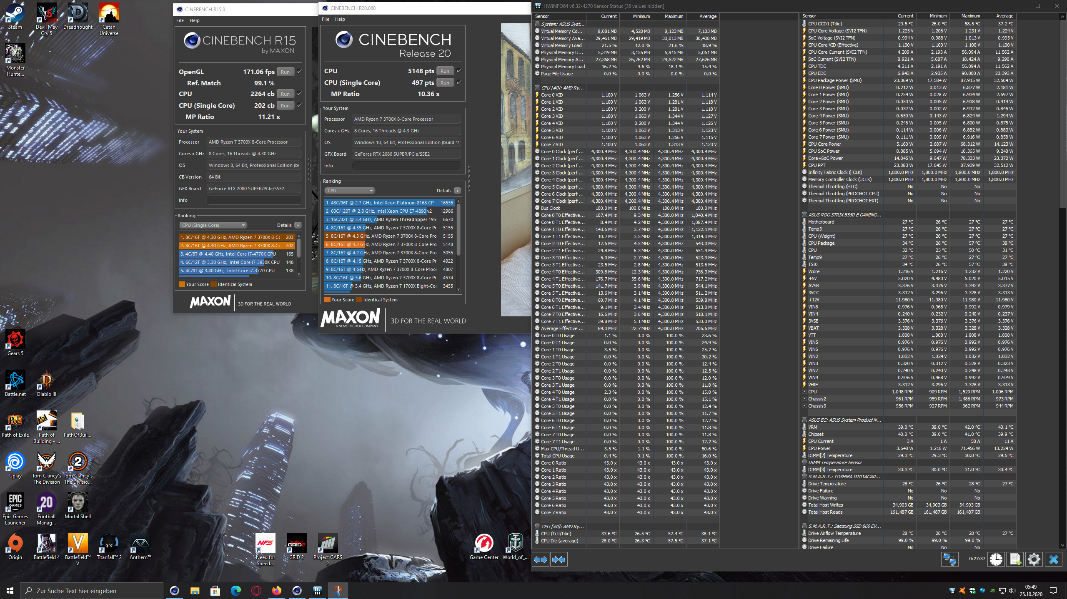
Task: Shrink columns using the arrows-together icon
Action: point(559,559)
